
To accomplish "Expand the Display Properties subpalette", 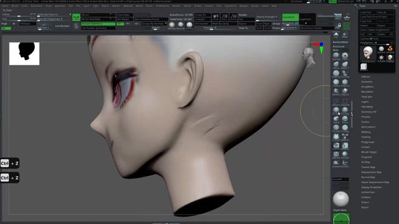I will pyautogui.click(x=372, y=187).
